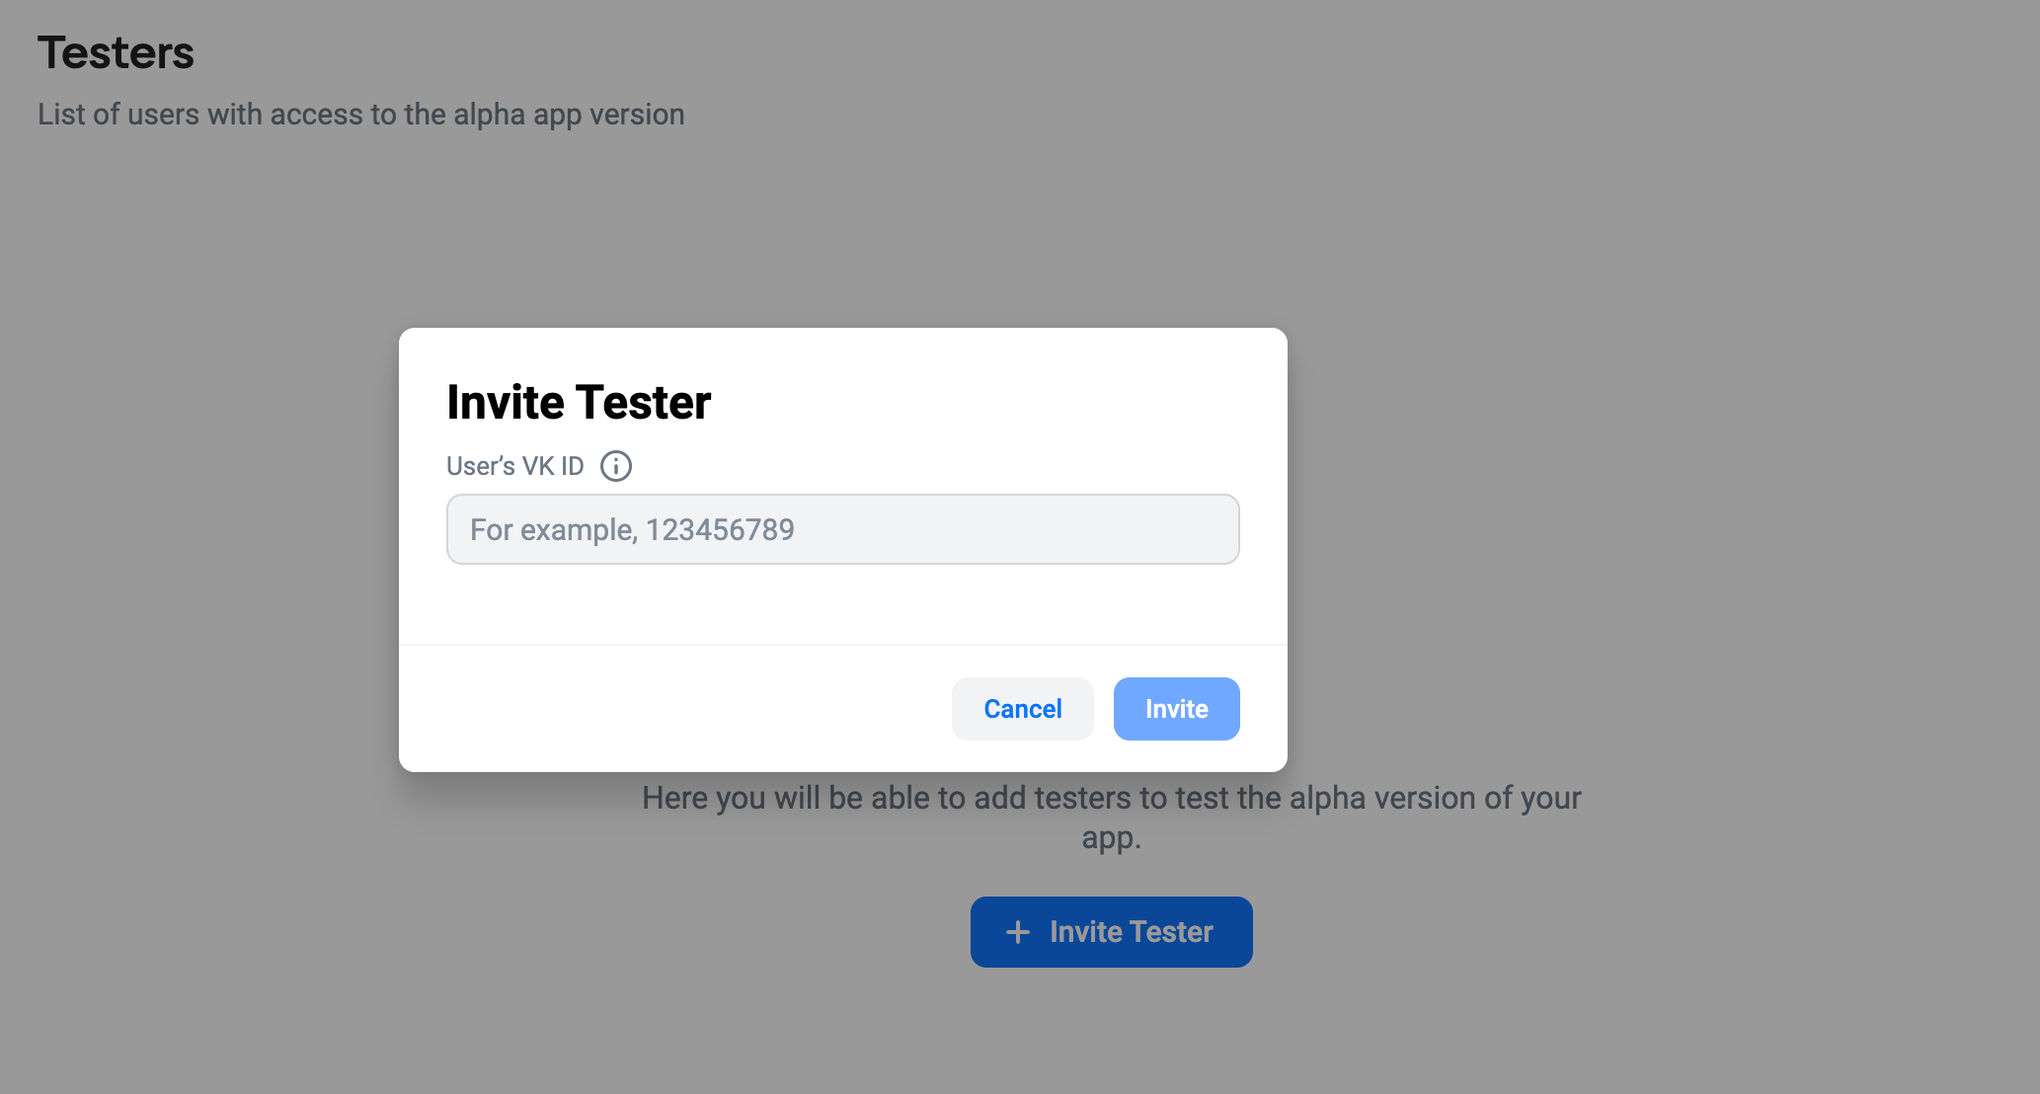
Task: Cancel the Invite Tester dialog
Action: 1023,709
